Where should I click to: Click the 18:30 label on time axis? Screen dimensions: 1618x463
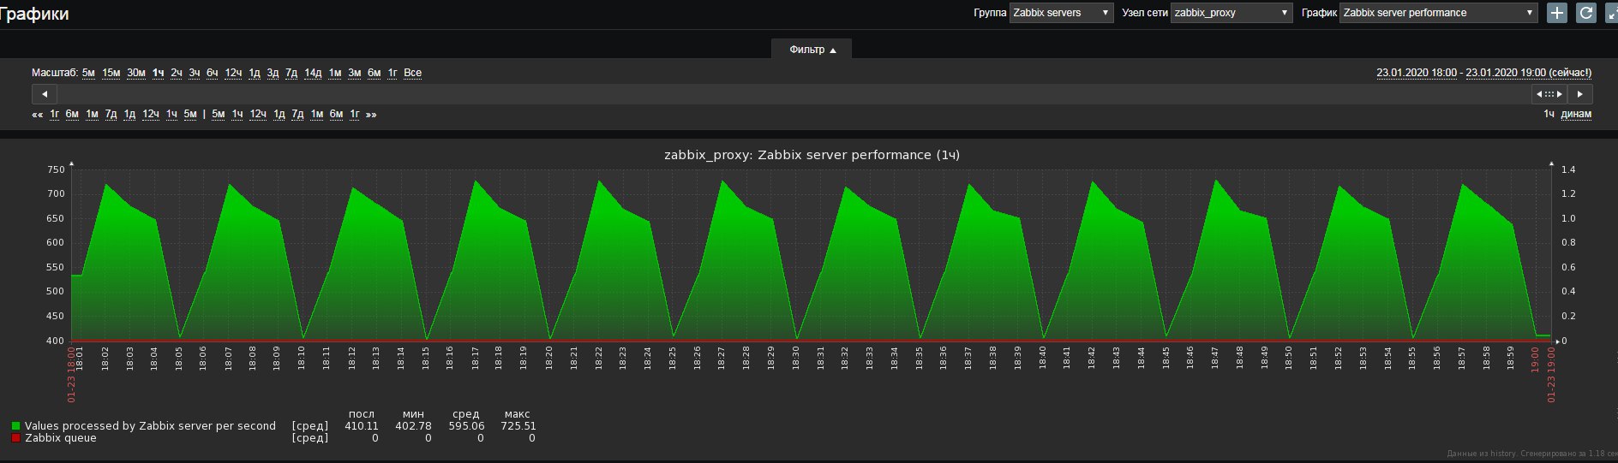pyautogui.click(x=796, y=359)
